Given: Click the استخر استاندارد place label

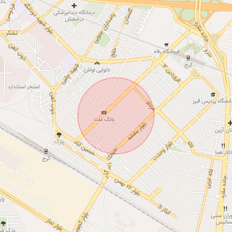Looking at the screenshot, I should click(24, 87).
